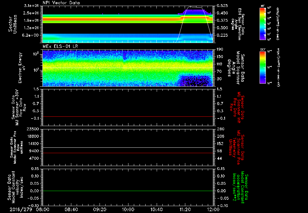Click the DEF color scale bar
308x213 pixels.
point(262,67)
